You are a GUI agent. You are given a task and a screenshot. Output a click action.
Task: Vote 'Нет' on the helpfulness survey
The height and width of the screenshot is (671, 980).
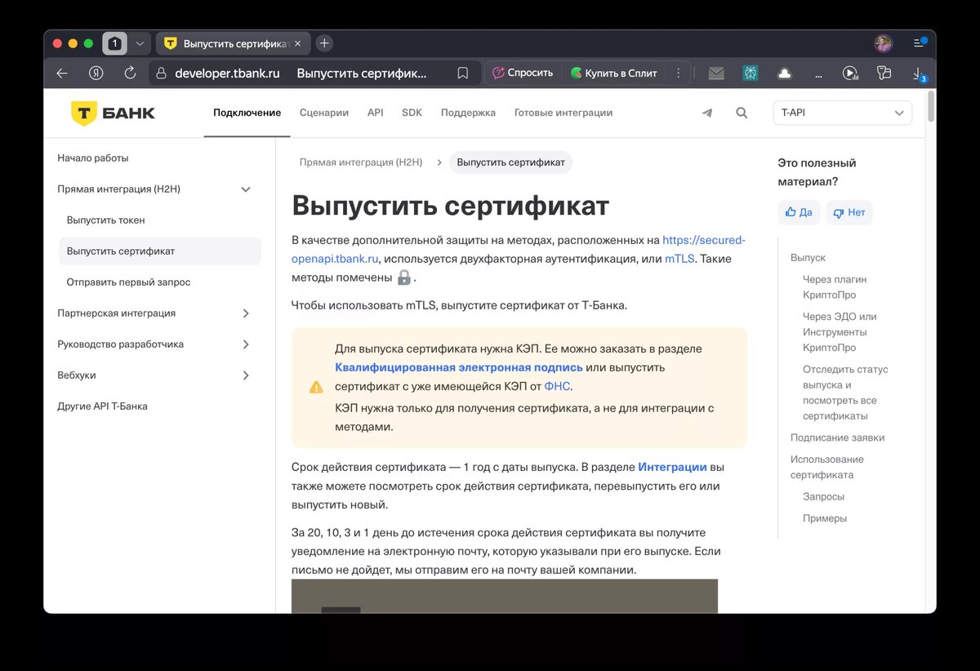pyautogui.click(x=849, y=211)
